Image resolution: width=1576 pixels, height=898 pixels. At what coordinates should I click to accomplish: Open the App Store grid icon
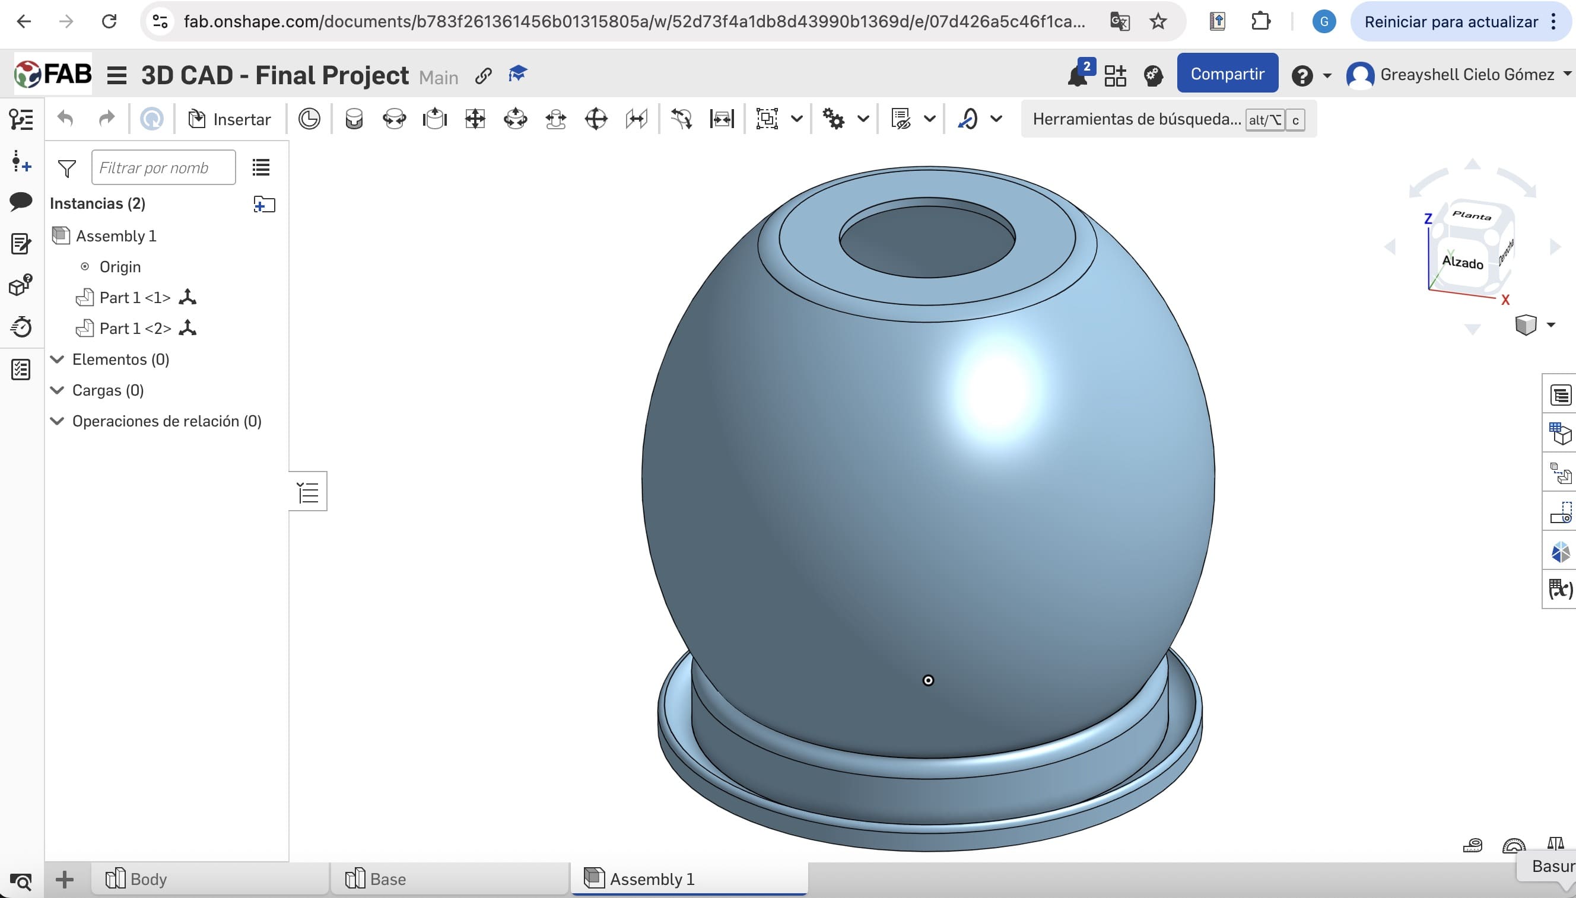[1114, 75]
